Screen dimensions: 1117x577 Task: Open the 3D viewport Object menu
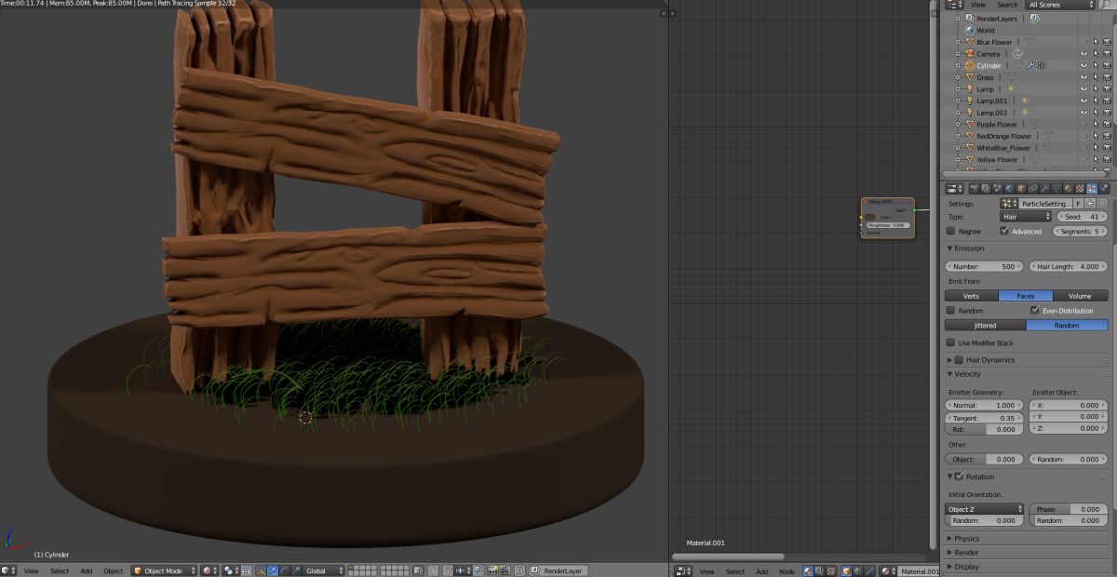114,570
